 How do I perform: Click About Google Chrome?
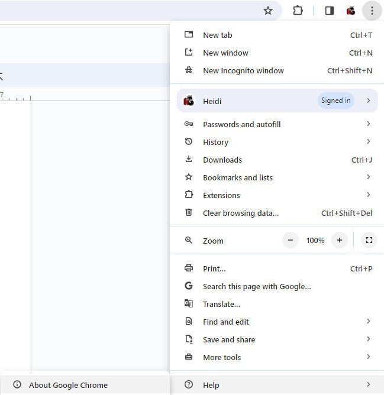click(x=68, y=385)
